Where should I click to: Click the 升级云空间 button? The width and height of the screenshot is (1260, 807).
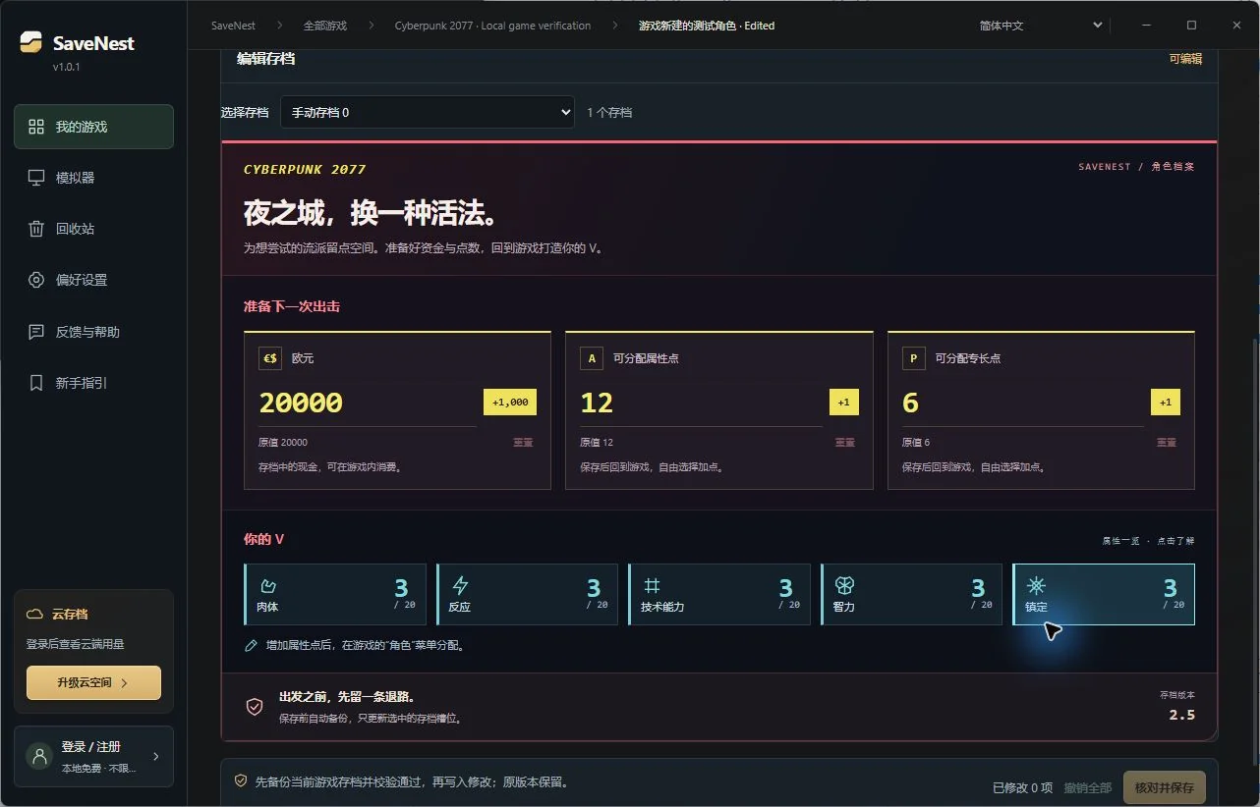point(93,682)
